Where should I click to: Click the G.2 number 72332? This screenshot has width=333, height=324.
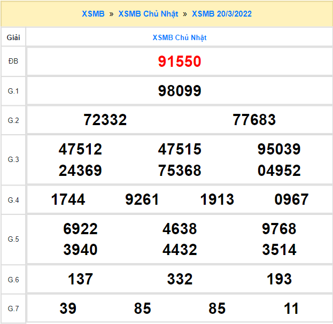[x=105, y=120]
